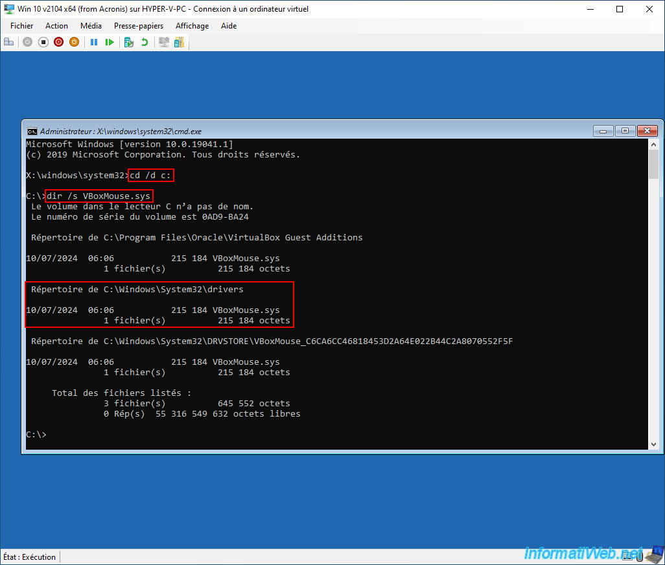Click the cmd.exe icon in the console title bar
Viewport: 665px width, 565px height.
click(x=32, y=132)
